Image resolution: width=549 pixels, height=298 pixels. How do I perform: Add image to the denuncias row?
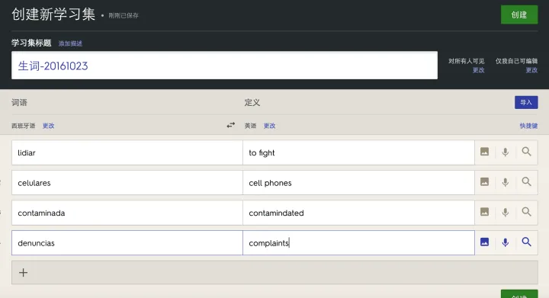485,242
